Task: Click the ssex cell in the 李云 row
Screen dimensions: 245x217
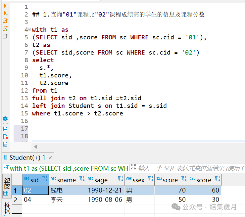Action: pyautogui.click(x=139, y=199)
